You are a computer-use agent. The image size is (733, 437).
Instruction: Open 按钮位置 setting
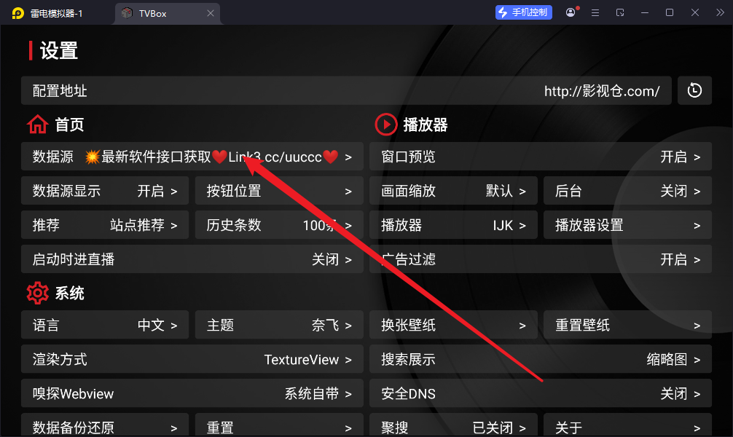279,191
